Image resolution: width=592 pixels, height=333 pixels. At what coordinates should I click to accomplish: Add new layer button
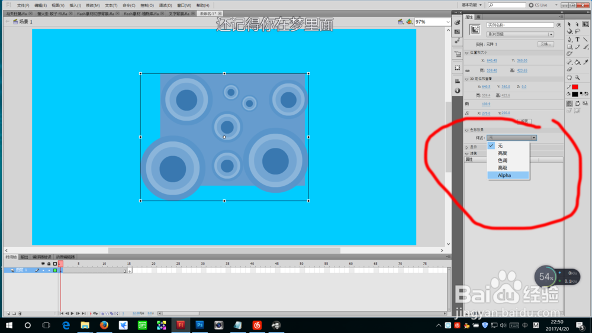click(8, 313)
